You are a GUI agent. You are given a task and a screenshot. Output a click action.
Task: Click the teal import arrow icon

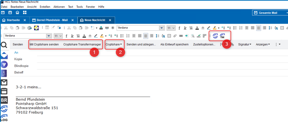coord(187,36)
